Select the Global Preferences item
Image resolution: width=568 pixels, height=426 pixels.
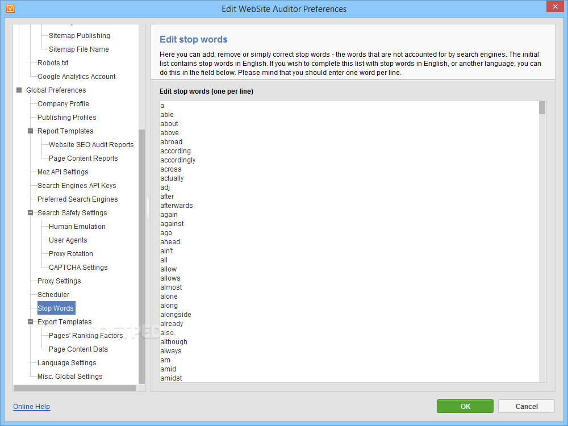pyautogui.click(x=56, y=90)
